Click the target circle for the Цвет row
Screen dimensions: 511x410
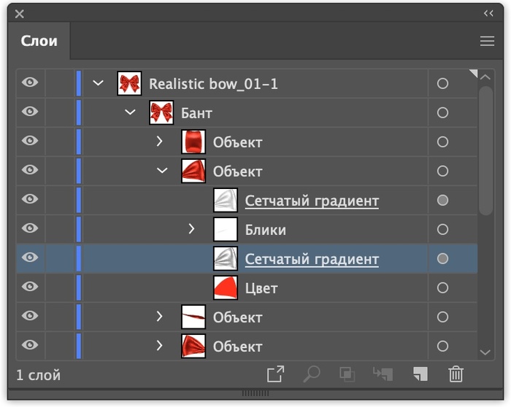tap(442, 288)
